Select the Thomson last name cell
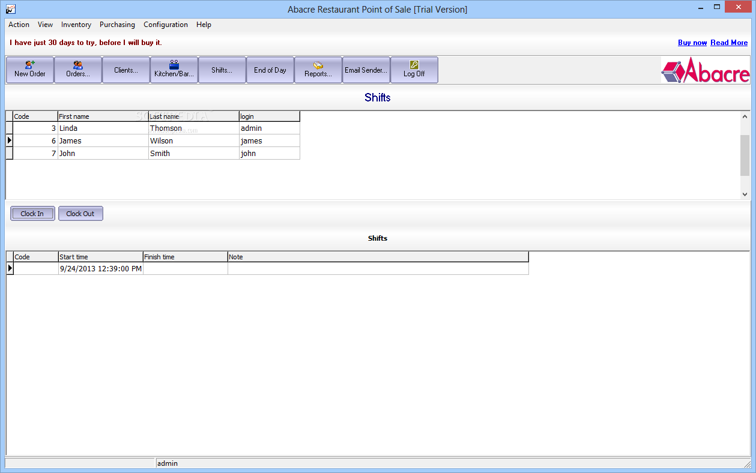Screen dimensions: 756x473 pyautogui.click(x=193, y=128)
